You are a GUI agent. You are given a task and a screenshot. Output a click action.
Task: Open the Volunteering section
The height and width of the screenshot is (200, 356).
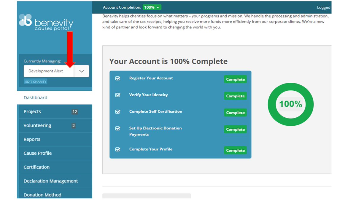55,126
